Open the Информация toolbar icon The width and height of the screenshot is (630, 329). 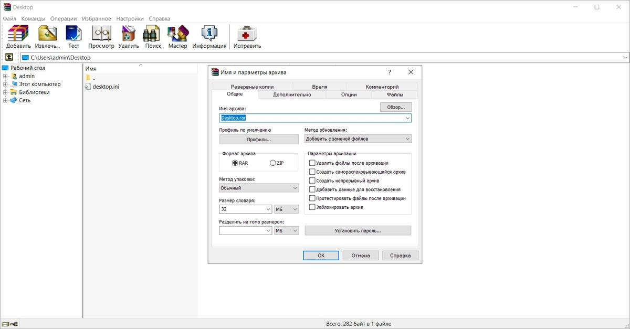tap(209, 33)
